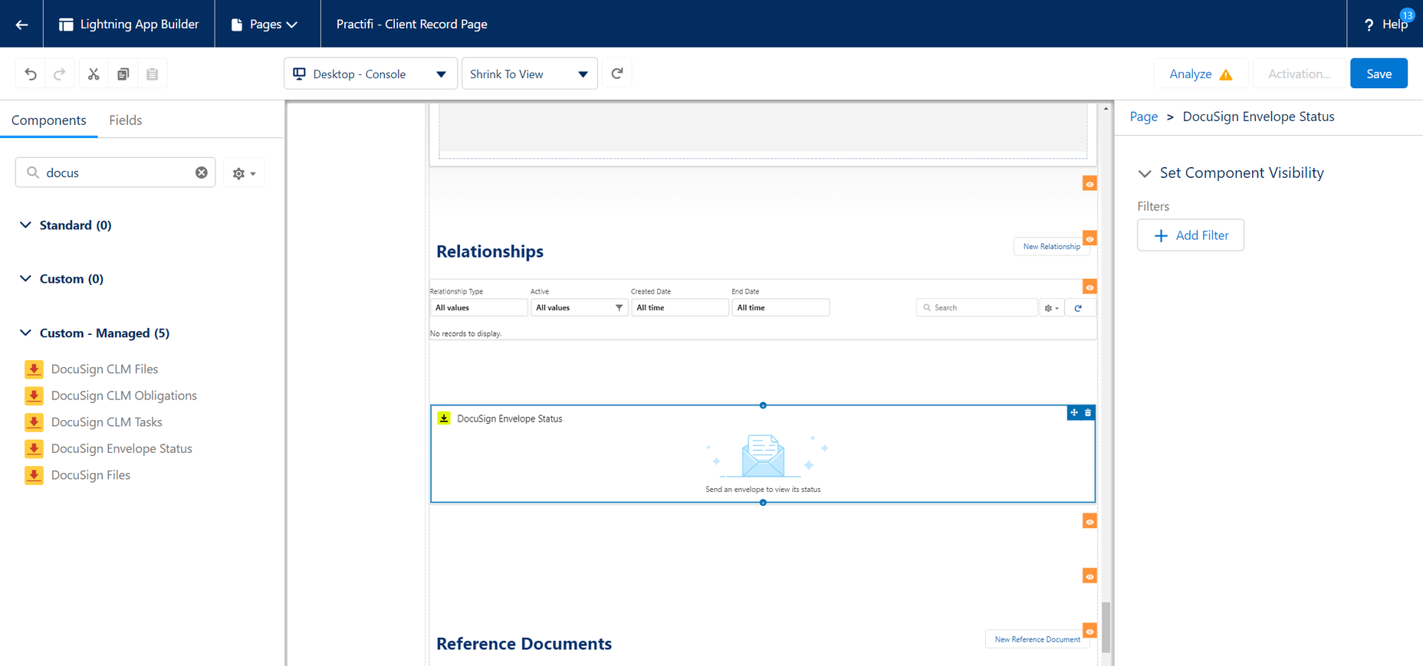Click the component search field
1423x666 pixels.
tap(115, 172)
